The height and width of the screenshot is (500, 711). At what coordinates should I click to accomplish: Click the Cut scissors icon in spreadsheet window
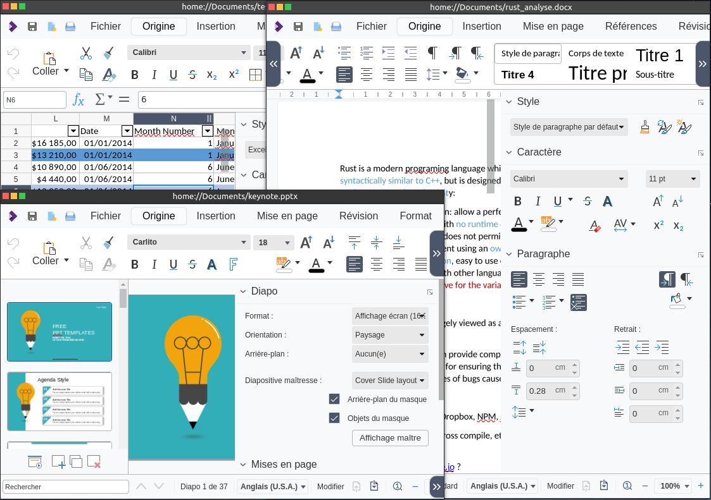pos(85,53)
